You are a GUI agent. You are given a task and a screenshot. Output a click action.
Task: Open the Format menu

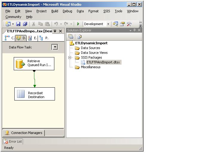(93, 11)
